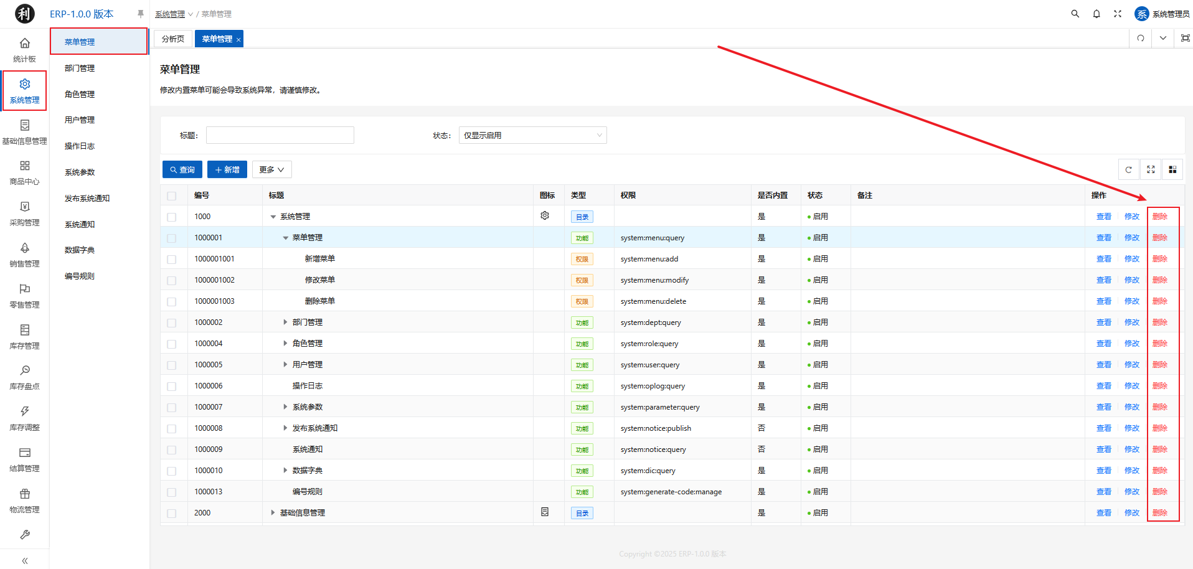Viewport: 1193px width, 569px height.
Task: Click the tab bar refresh icon
Action: click(1141, 38)
